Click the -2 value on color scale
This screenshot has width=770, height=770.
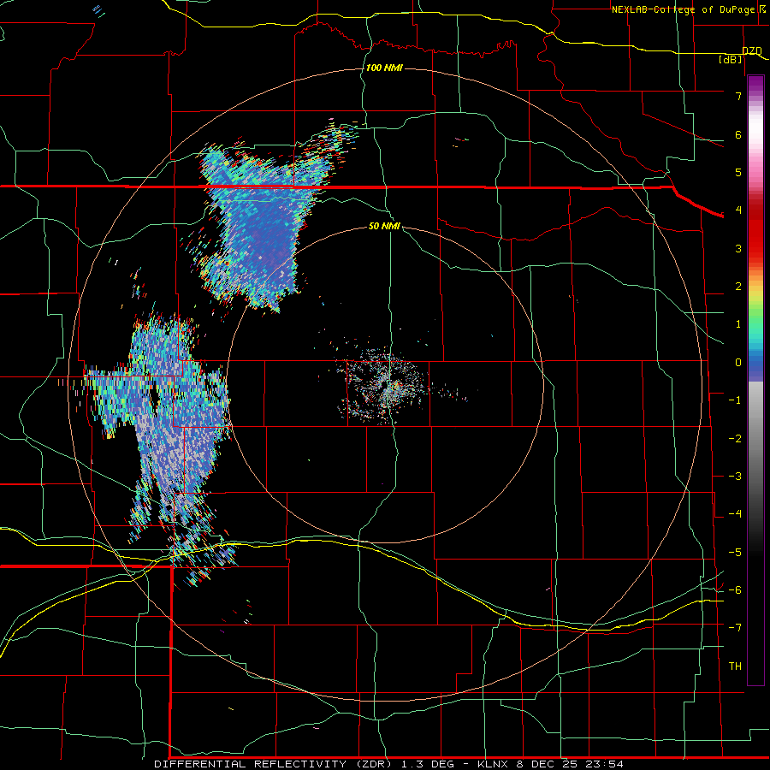click(735, 438)
